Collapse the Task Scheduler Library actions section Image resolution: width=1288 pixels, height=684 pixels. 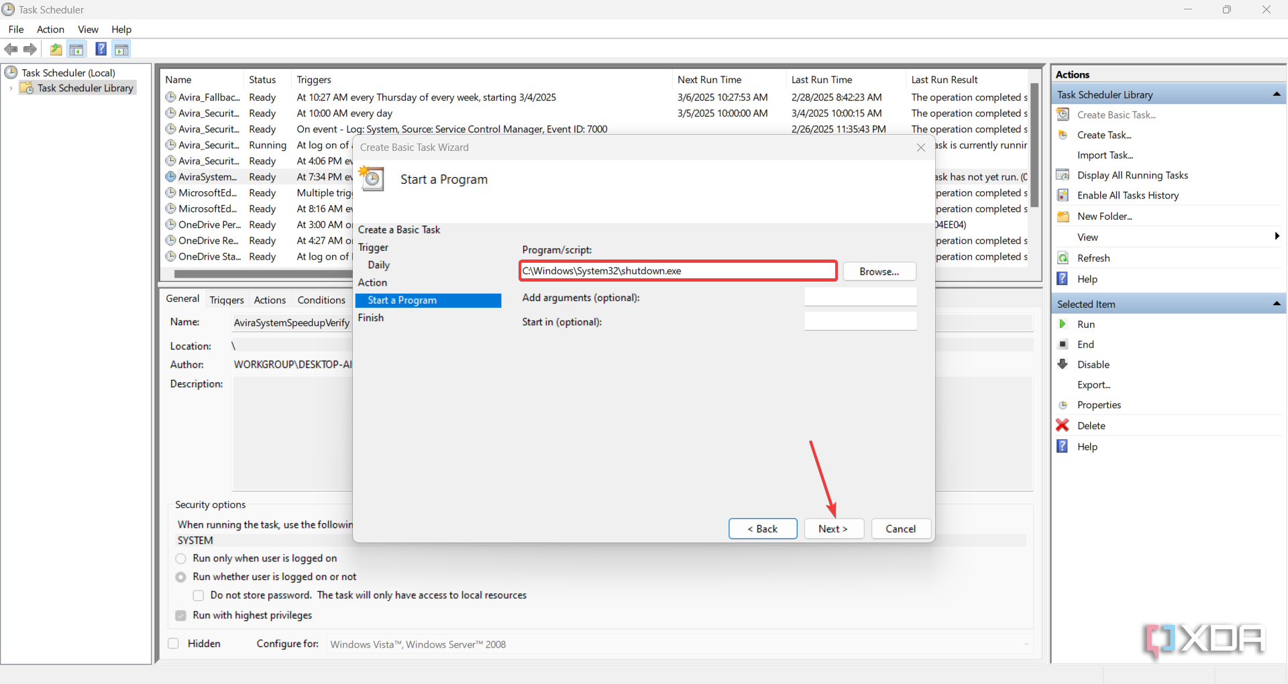coord(1277,95)
